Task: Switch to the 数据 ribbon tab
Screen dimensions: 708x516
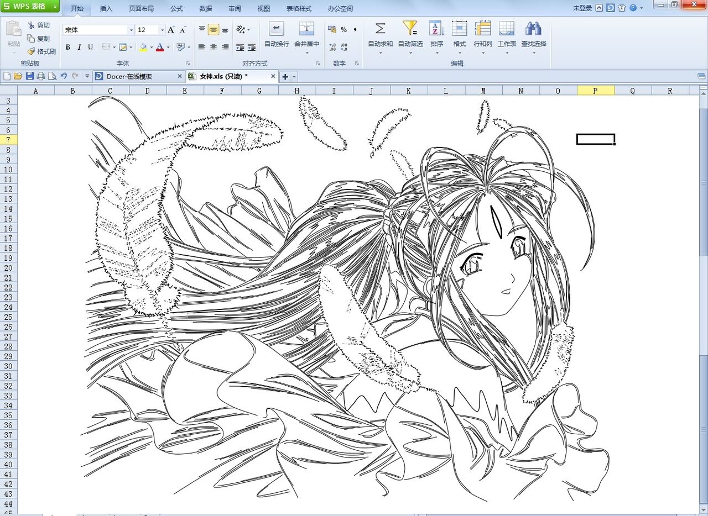Action: (206, 9)
